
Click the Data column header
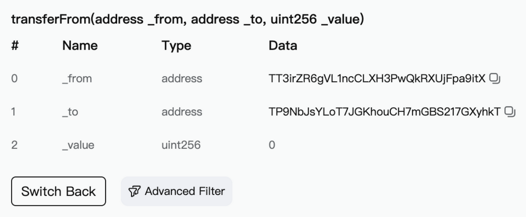coord(283,46)
